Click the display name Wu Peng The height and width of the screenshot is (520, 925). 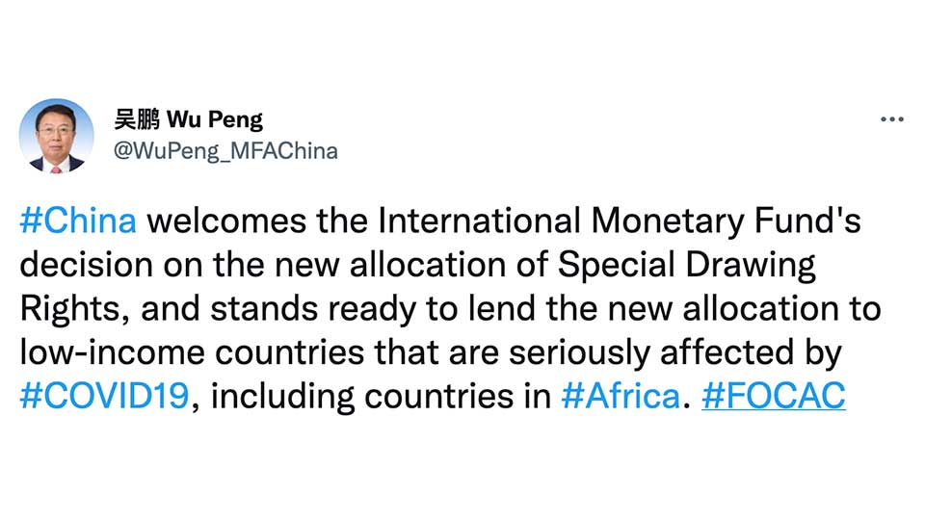[215, 119]
